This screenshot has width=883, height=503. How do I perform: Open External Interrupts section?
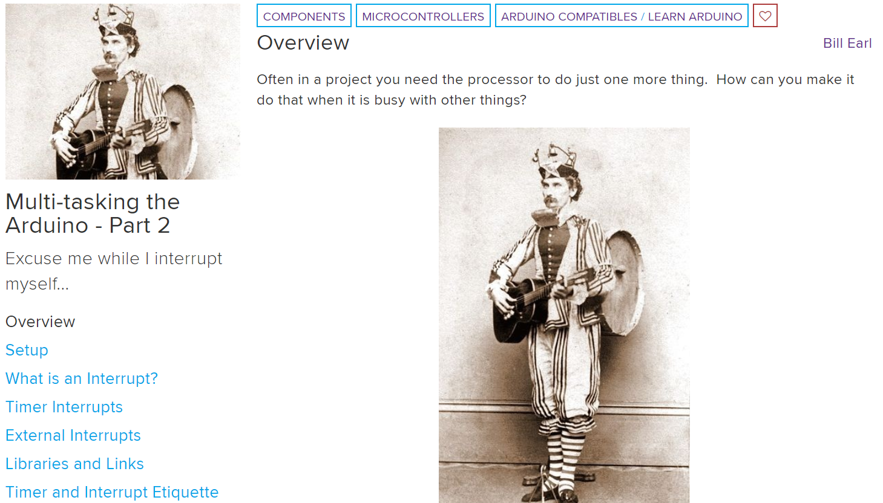(x=73, y=435)
